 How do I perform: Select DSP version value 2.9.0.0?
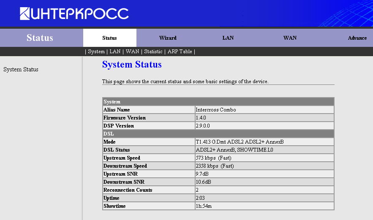(203, 126)
